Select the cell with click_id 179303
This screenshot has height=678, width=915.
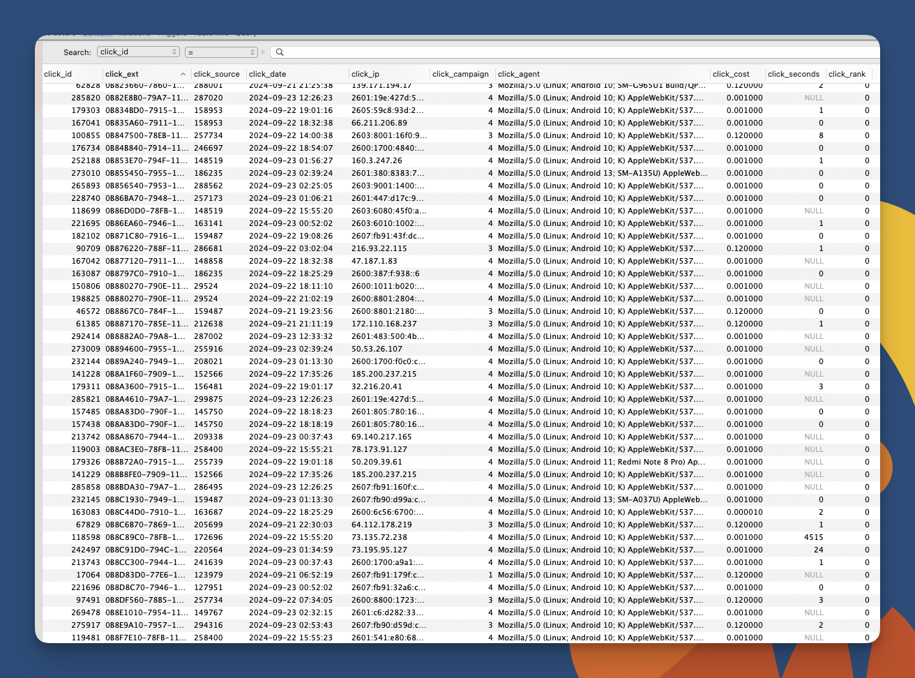[x=86, y=110]
